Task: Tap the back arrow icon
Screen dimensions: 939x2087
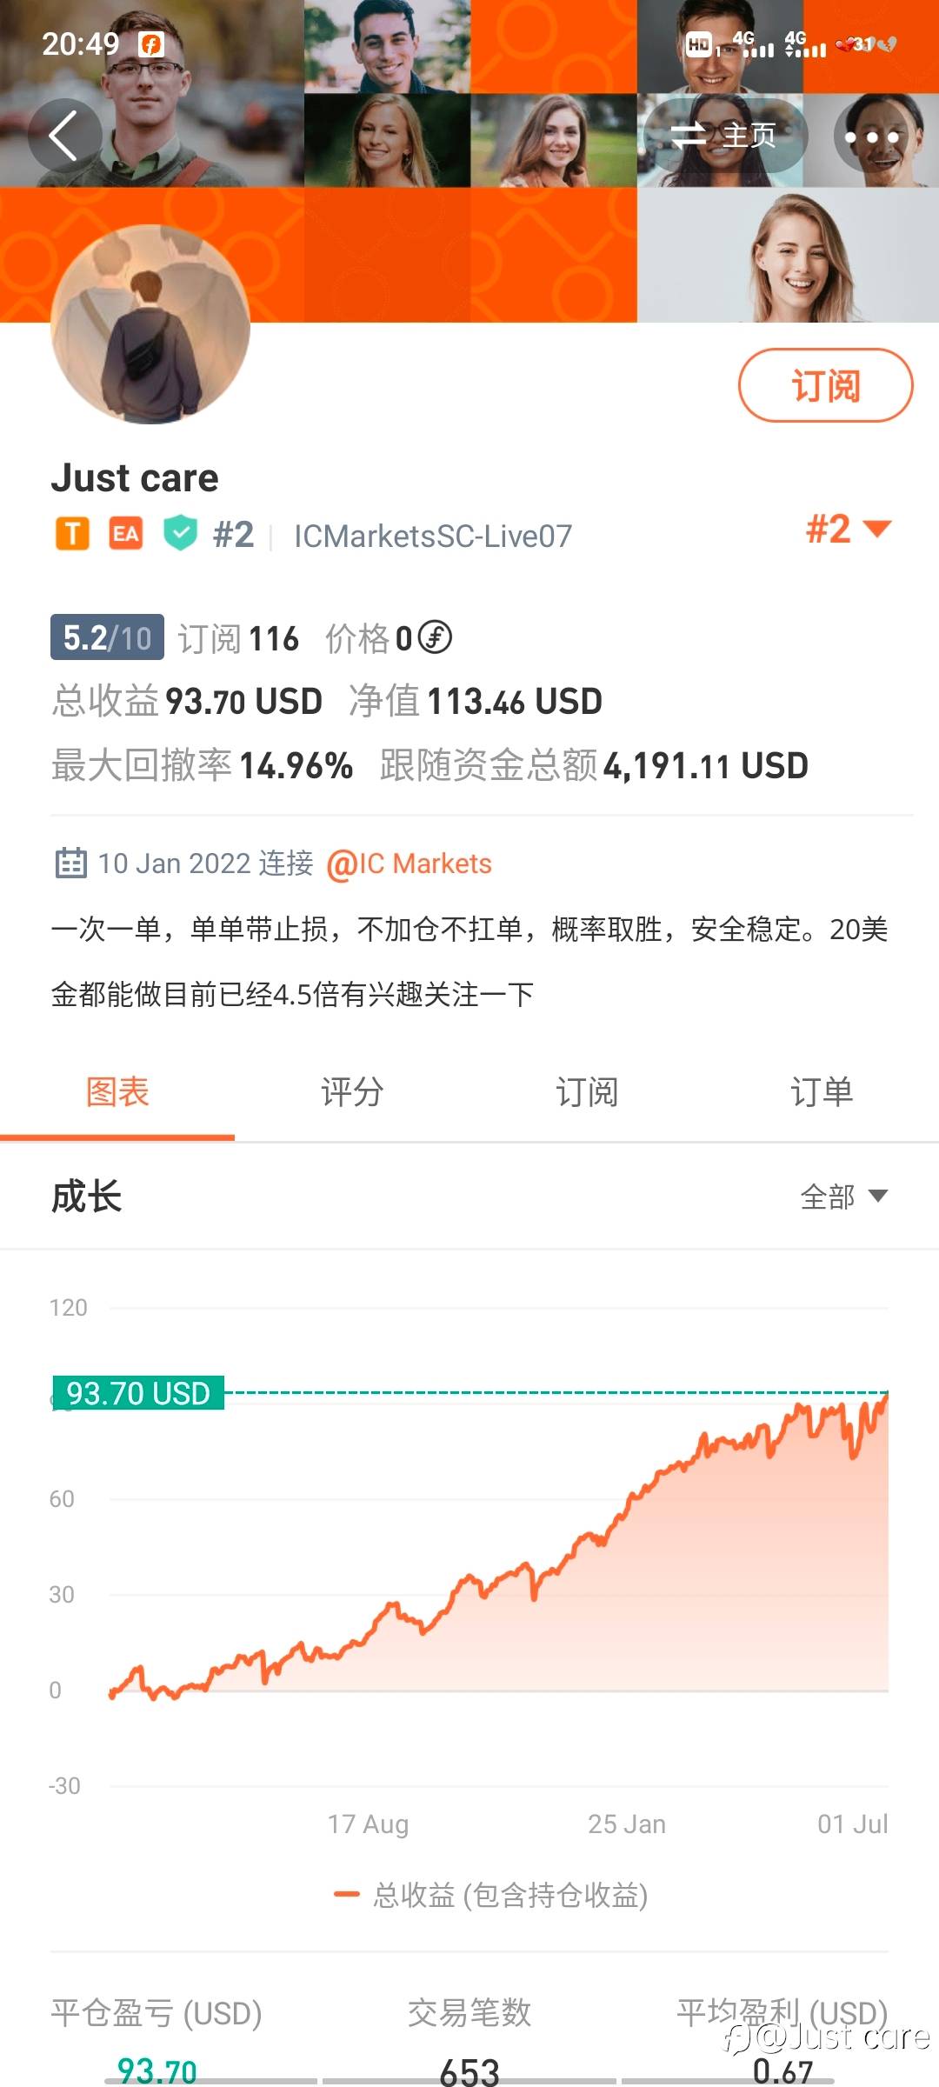Action: 64,136
